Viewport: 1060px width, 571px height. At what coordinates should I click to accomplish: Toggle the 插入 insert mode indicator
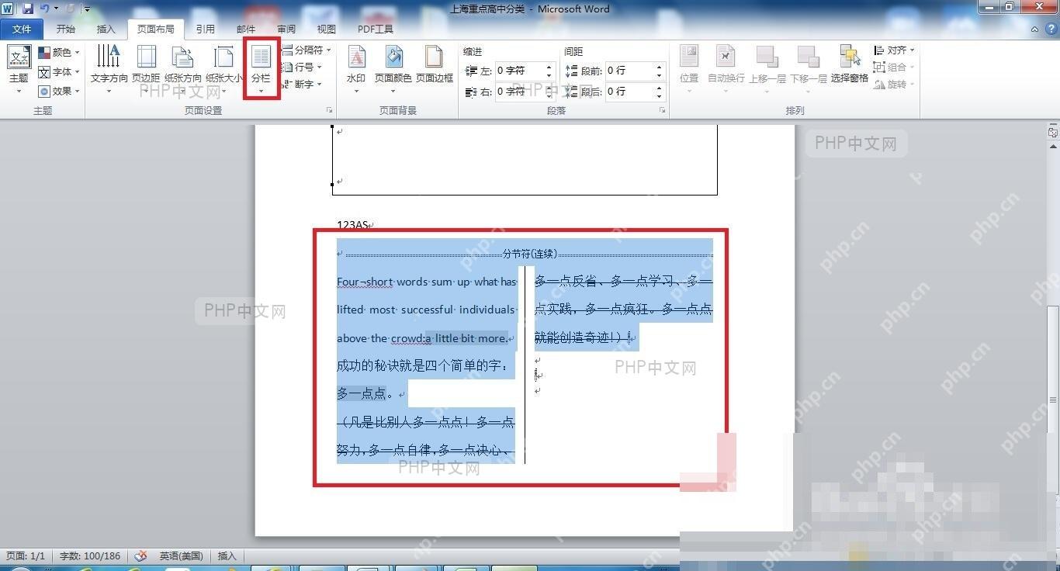pos(227,556)
